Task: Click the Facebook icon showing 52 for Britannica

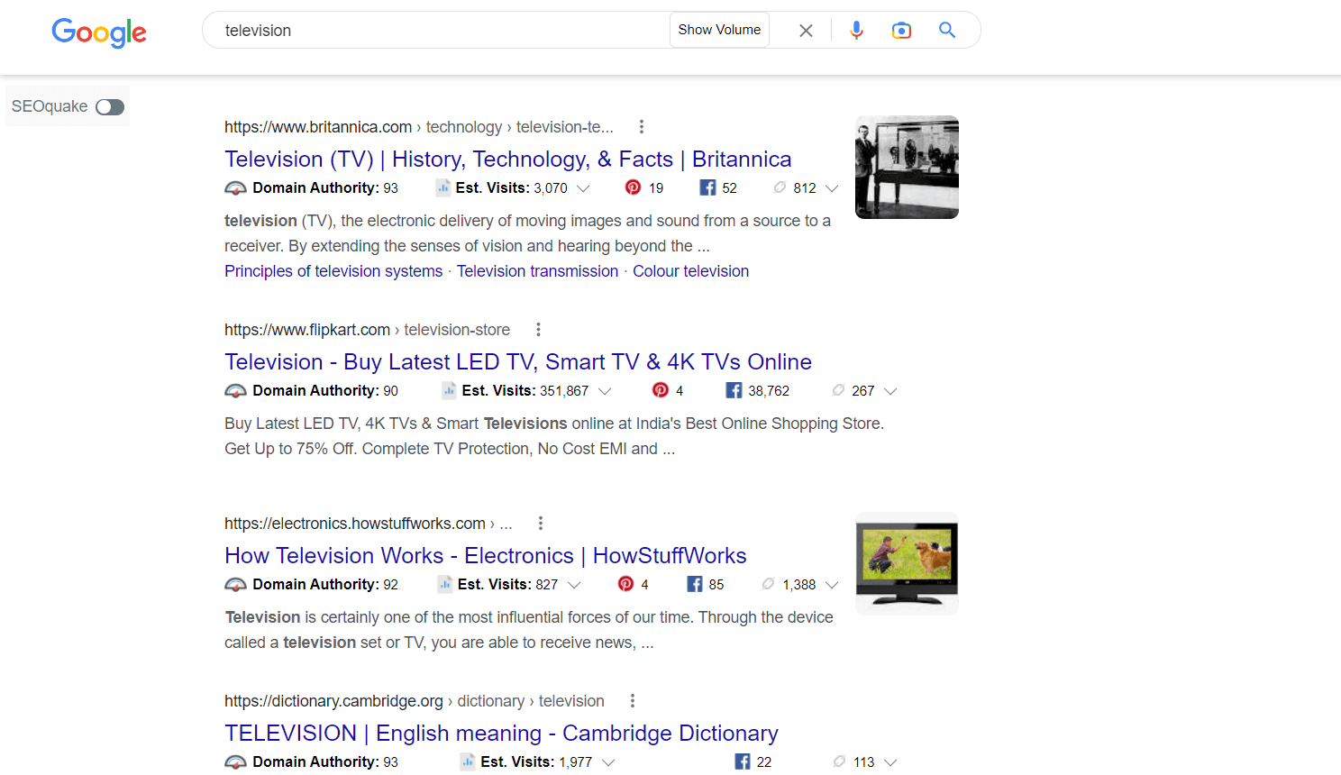Action: click(x=707, y=187)
